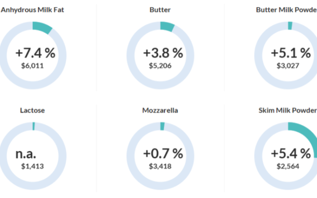Select the Mozzarella heading
317x198 pixels.
click(160, 110)
